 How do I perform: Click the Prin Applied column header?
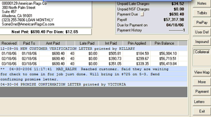point(137,43)
